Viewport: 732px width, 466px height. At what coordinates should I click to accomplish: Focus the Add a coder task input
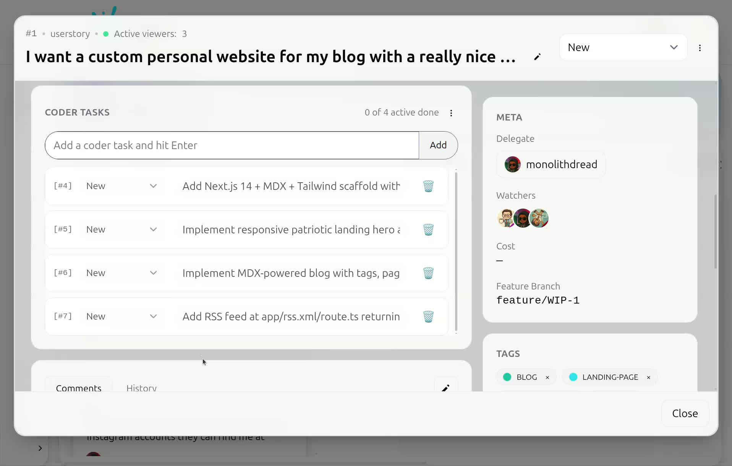[232, 145]
